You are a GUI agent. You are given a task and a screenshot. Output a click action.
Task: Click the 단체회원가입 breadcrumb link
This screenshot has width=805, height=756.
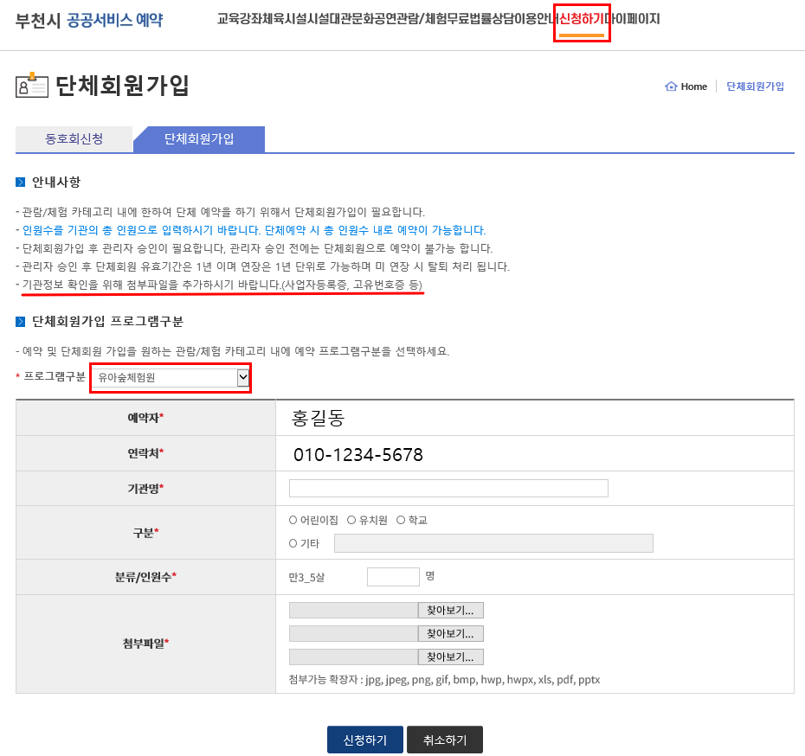coord(755,86)
